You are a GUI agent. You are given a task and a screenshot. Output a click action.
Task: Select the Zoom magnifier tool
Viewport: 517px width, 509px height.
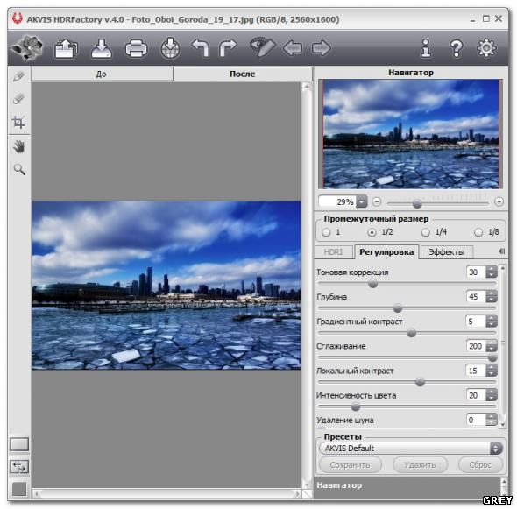coord(19,169)
